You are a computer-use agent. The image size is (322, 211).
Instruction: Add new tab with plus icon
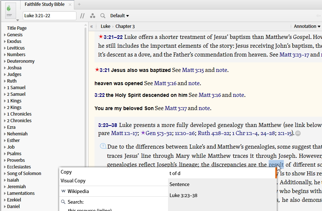[79, 4]
